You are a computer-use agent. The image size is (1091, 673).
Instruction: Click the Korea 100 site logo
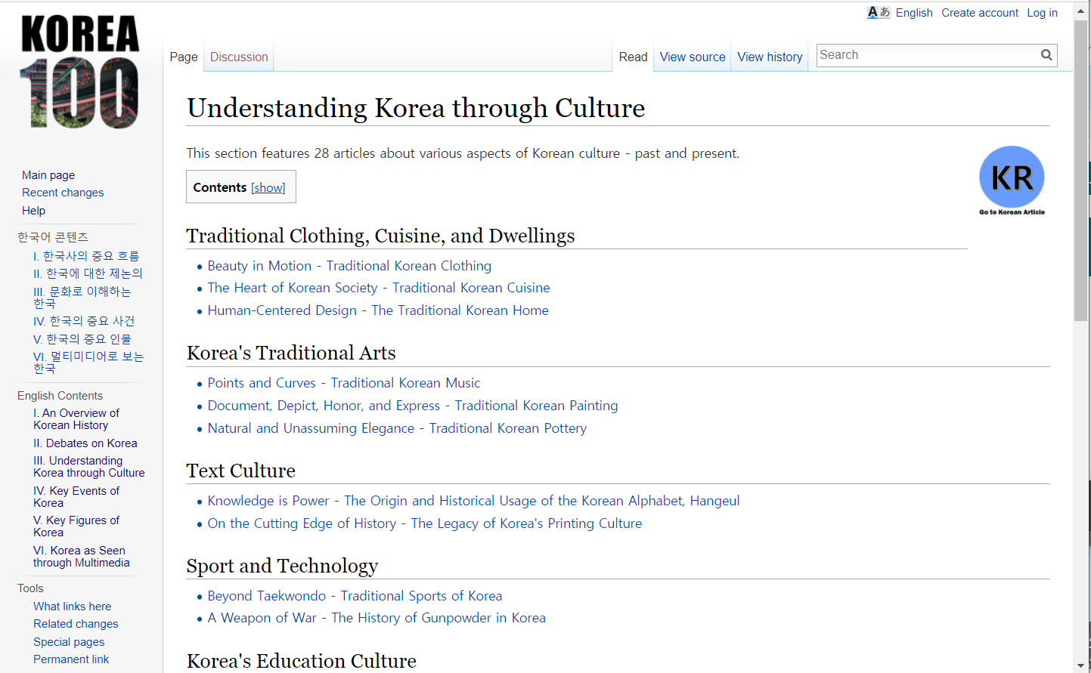point(80,73)
